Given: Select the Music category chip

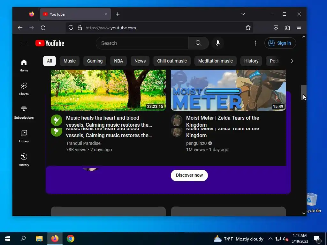Looking at the screenshot, I should click(x=69, y=61).
